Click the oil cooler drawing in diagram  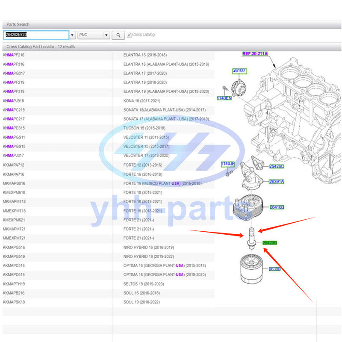tap(248, 207)
